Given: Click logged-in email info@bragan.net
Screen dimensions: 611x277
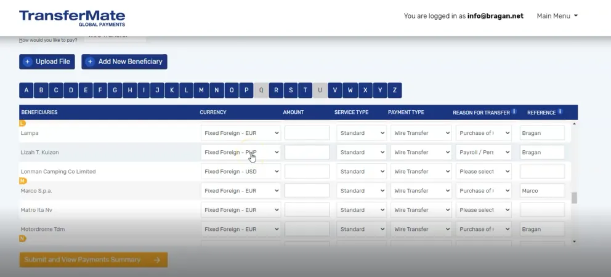Looking at the screenshot, I should [x=495, y=16].
